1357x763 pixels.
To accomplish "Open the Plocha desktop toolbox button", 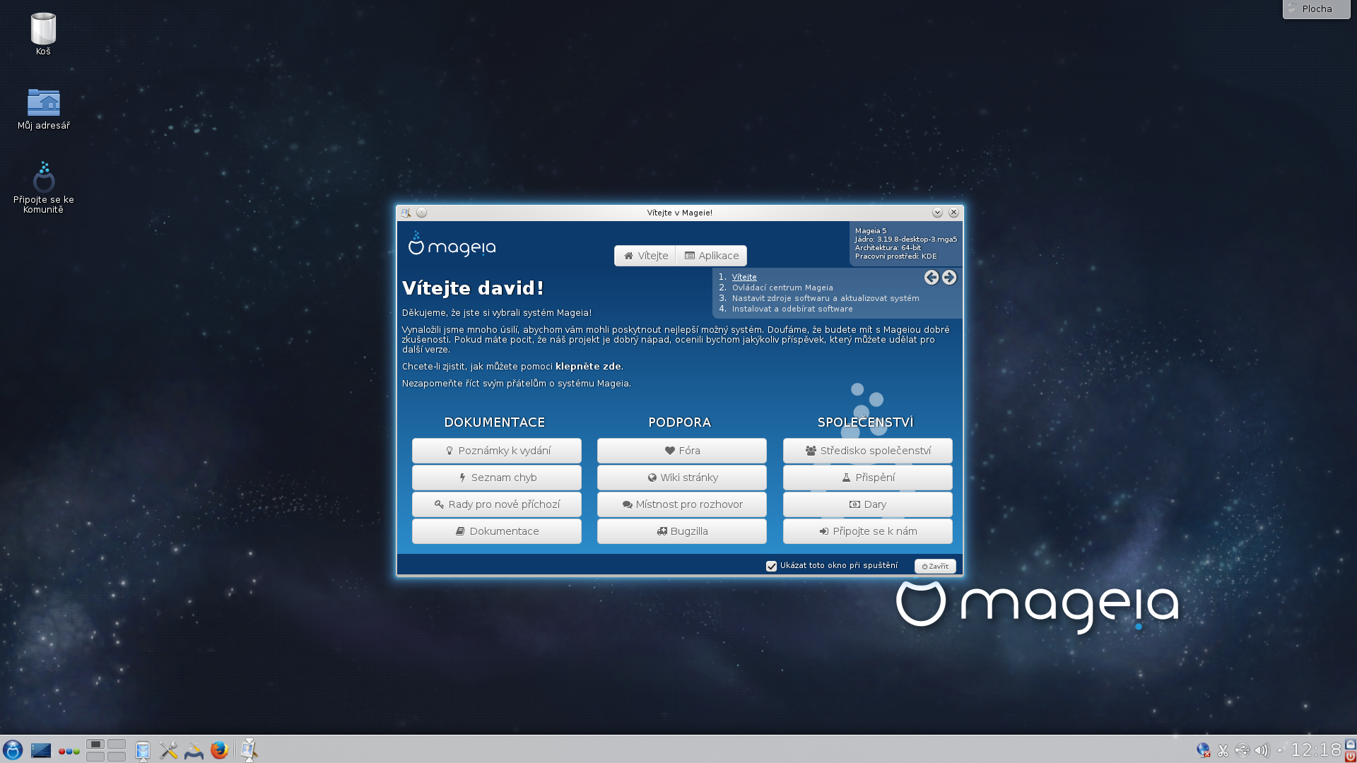I will pos(1316,9).
